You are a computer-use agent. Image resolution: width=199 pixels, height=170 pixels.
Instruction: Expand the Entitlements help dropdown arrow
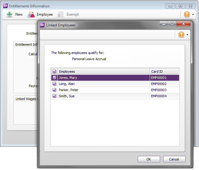193,15
